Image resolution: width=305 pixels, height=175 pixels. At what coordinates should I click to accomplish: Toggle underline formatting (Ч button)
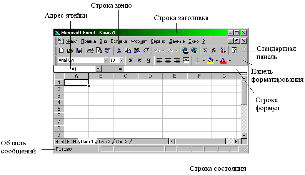(148, 61)
